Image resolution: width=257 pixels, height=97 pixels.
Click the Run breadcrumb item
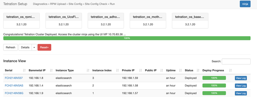(x=112, y=4)
